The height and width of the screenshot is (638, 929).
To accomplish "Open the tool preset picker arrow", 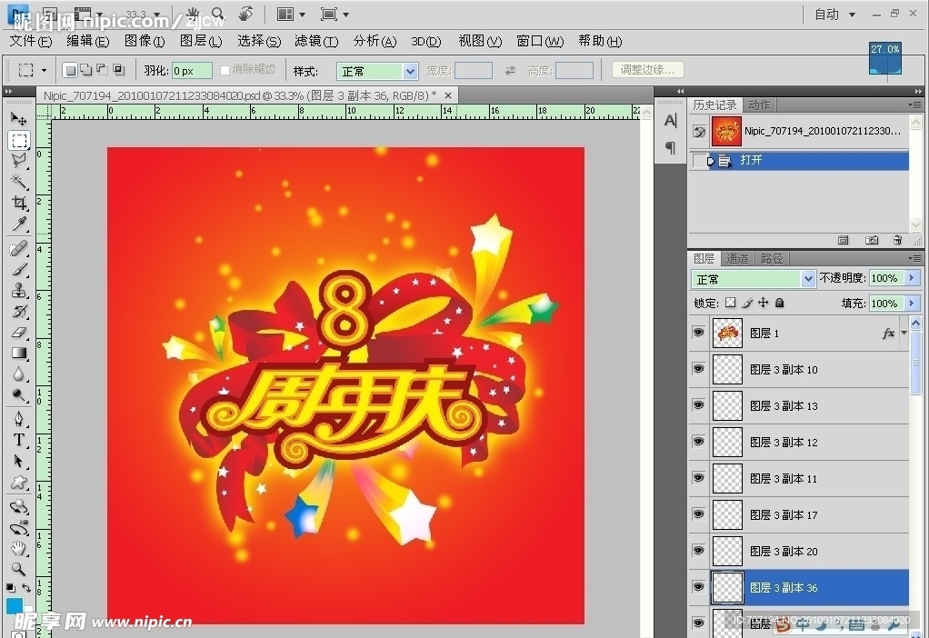I will point(44,71).
